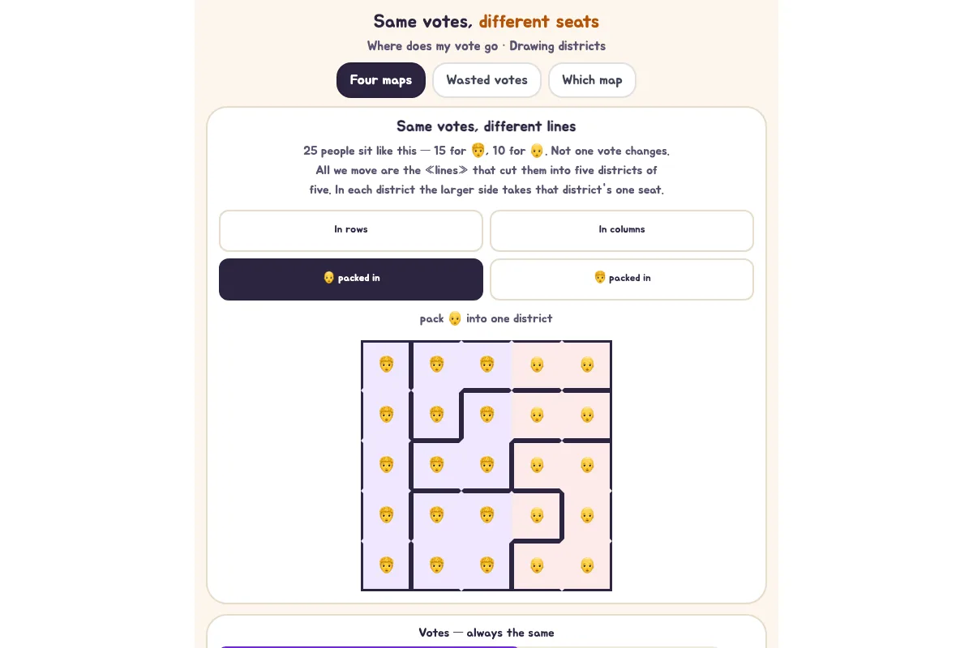Choose the blond voter packed in option on right
This screenshot has width=973, height=648.
coord(622,279)
